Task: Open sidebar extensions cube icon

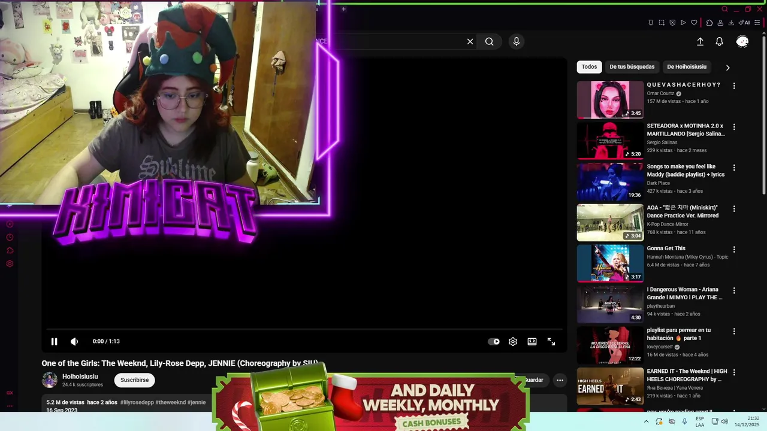Action: (x=10, y=250)
